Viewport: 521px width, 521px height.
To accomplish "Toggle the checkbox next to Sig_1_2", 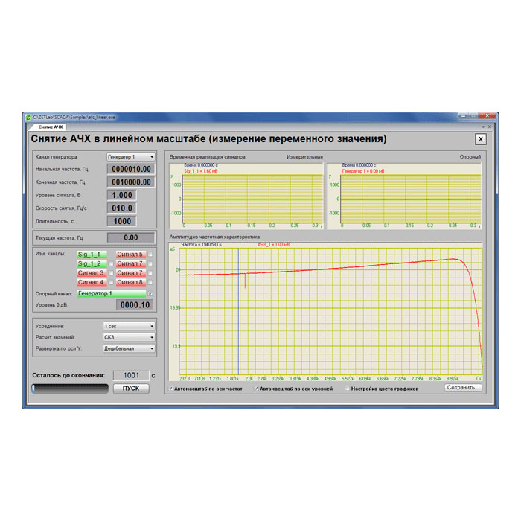I will coord(112,263).
